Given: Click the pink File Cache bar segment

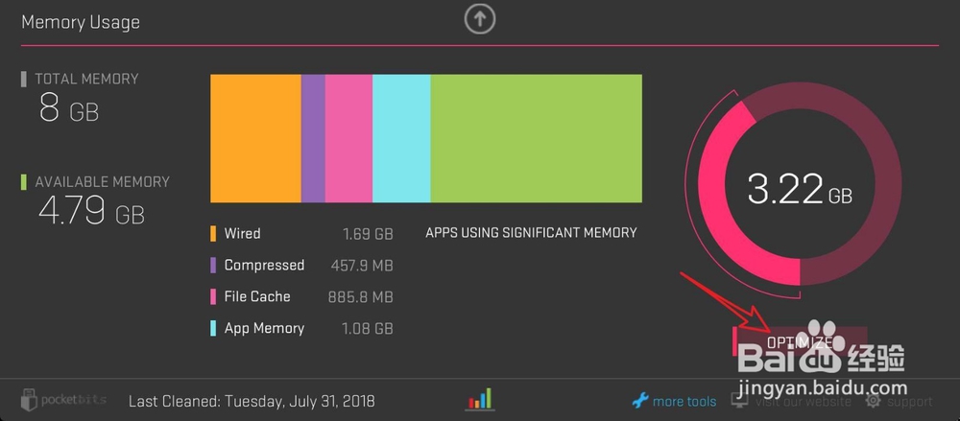Looking at the screenshot, I should (348, 138).
